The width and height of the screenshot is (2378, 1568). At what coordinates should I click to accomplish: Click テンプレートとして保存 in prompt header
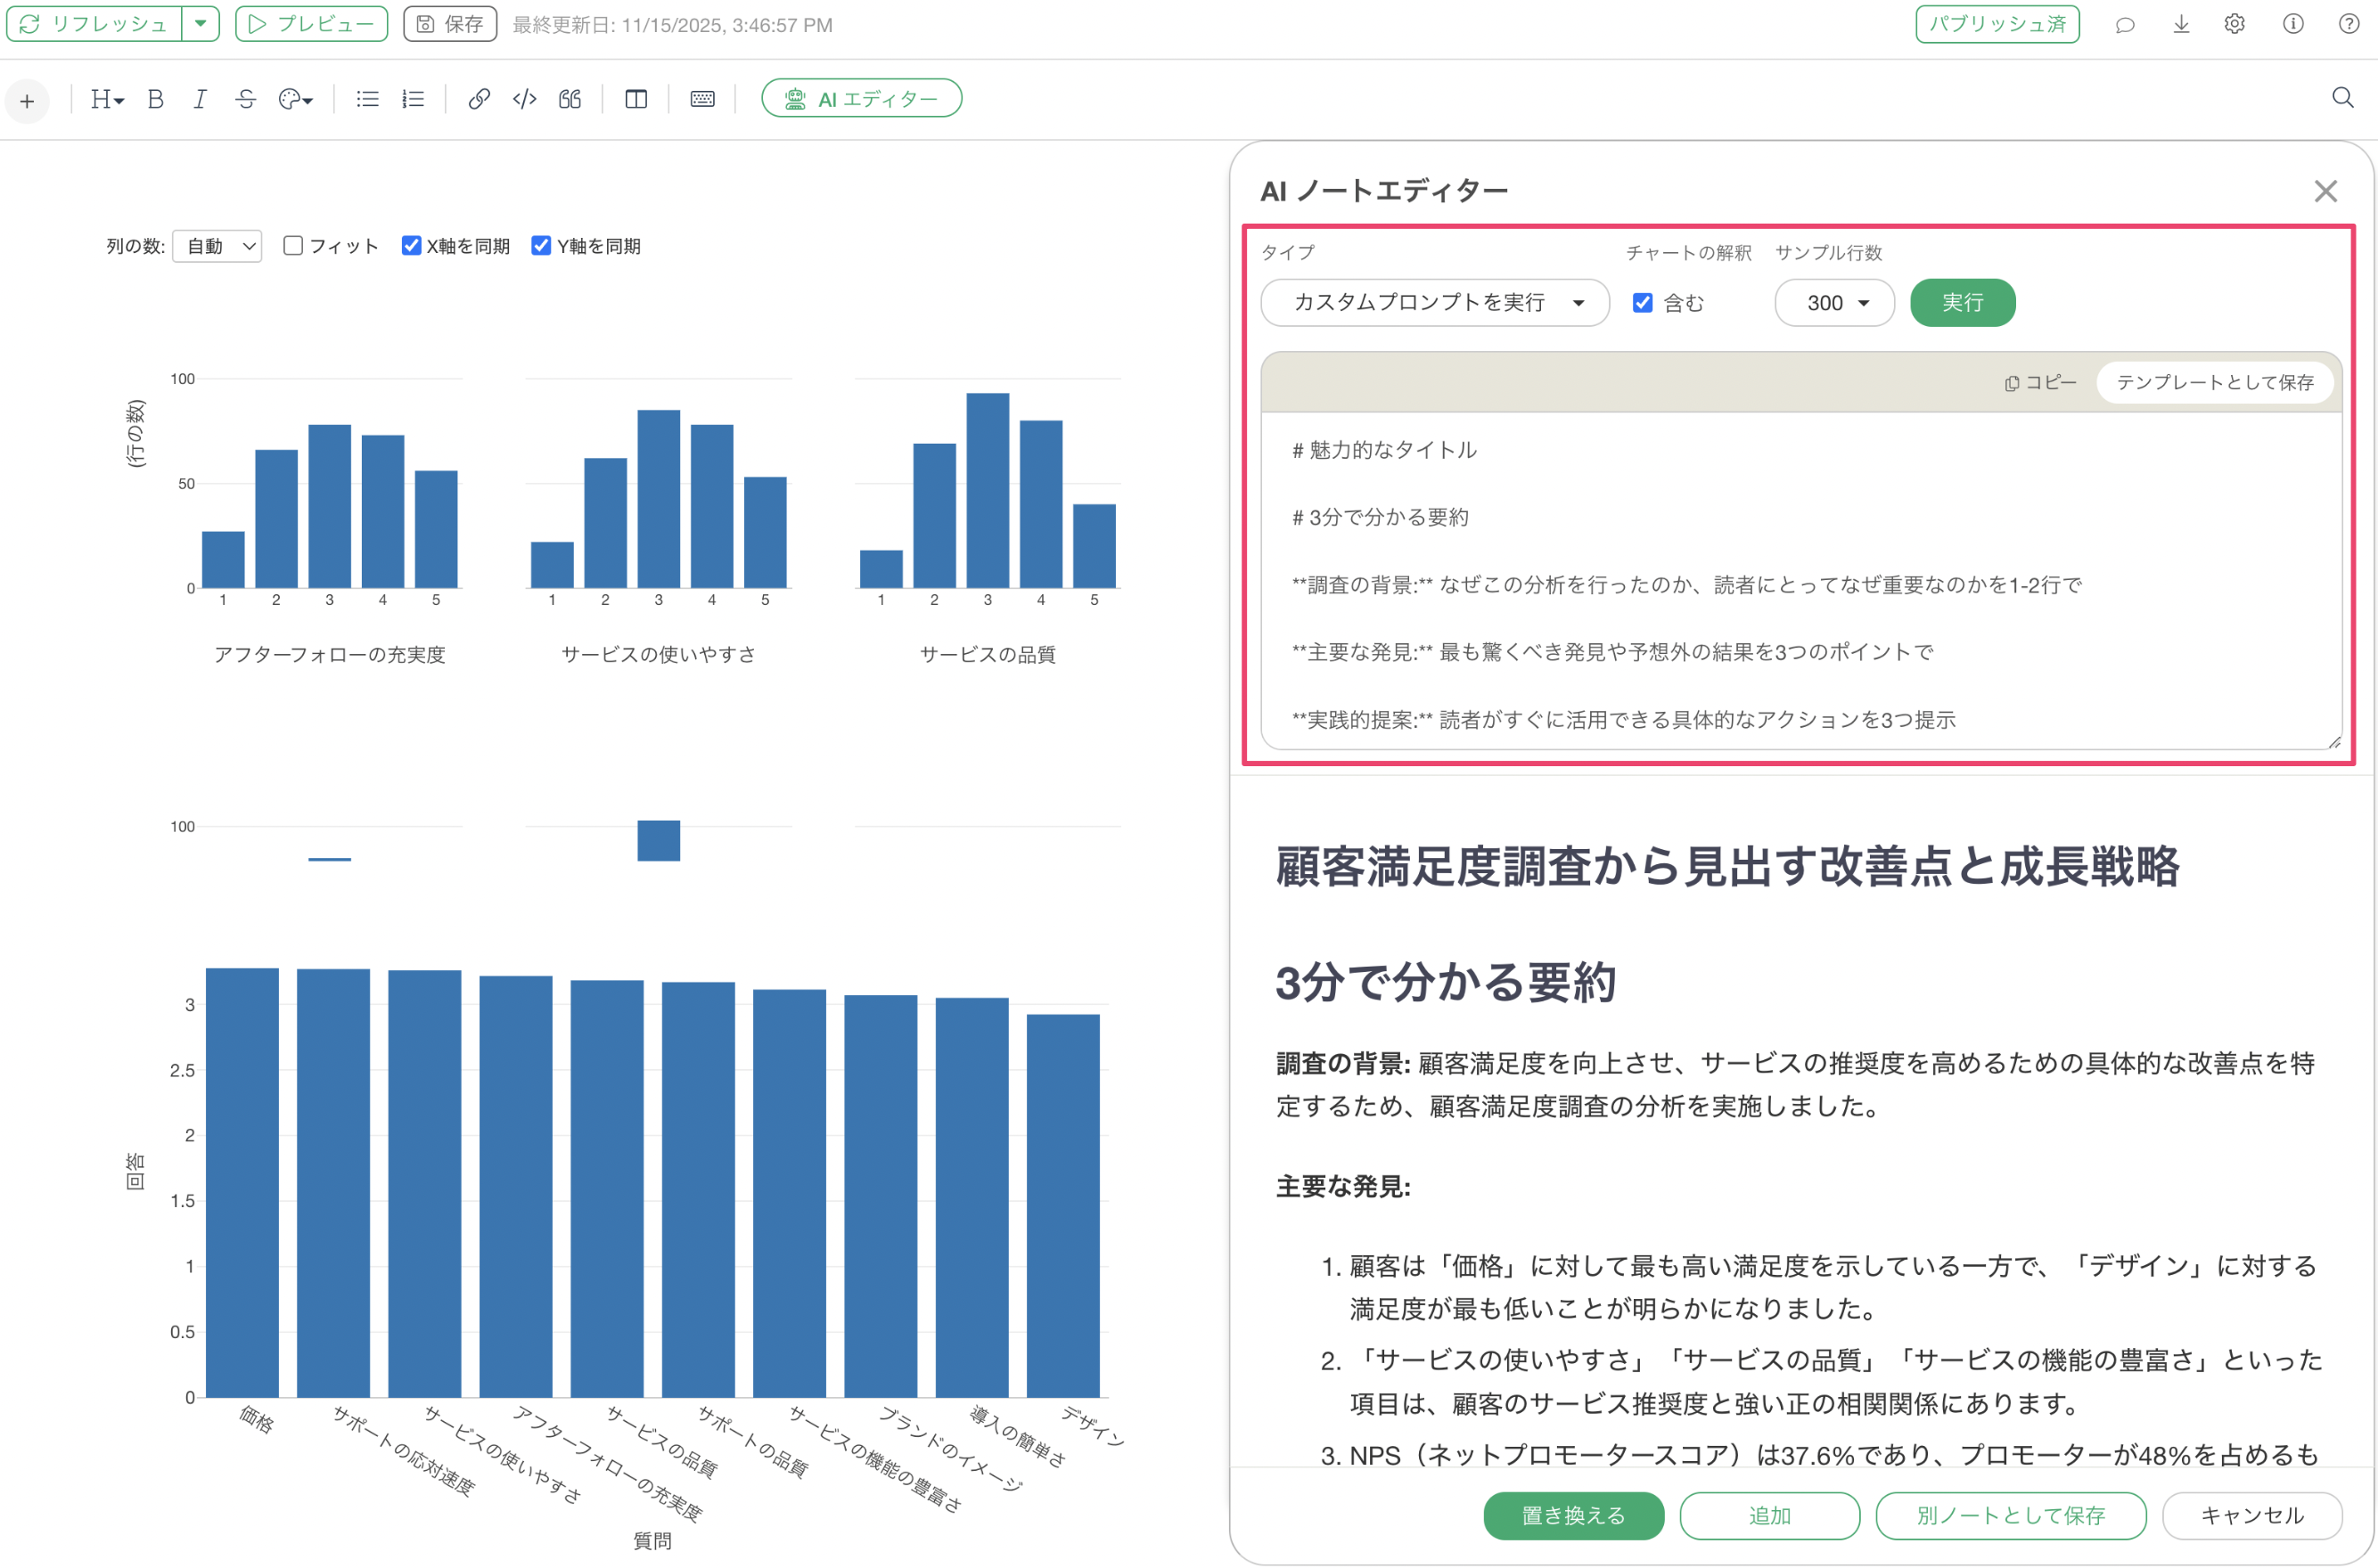[2214, 383]
